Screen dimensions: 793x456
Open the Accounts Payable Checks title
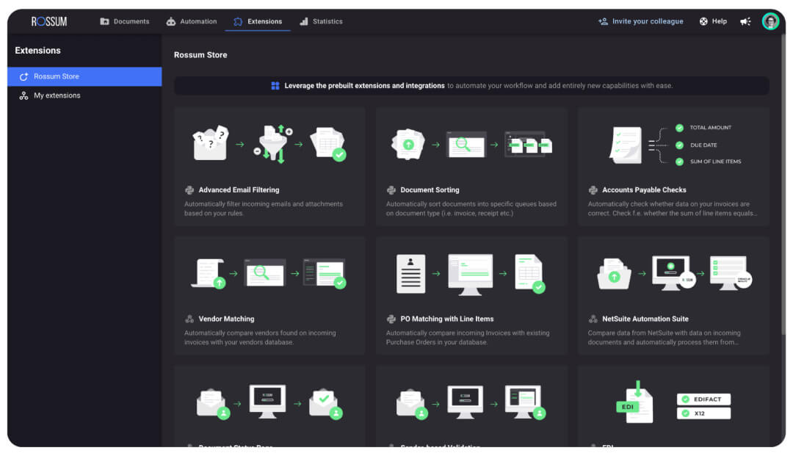pyautogui.click(x=644, y=190)
